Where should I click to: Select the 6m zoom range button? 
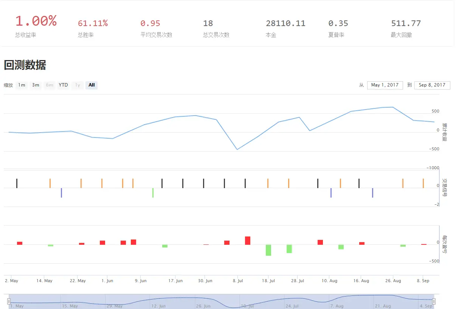(x=50, y=85)
